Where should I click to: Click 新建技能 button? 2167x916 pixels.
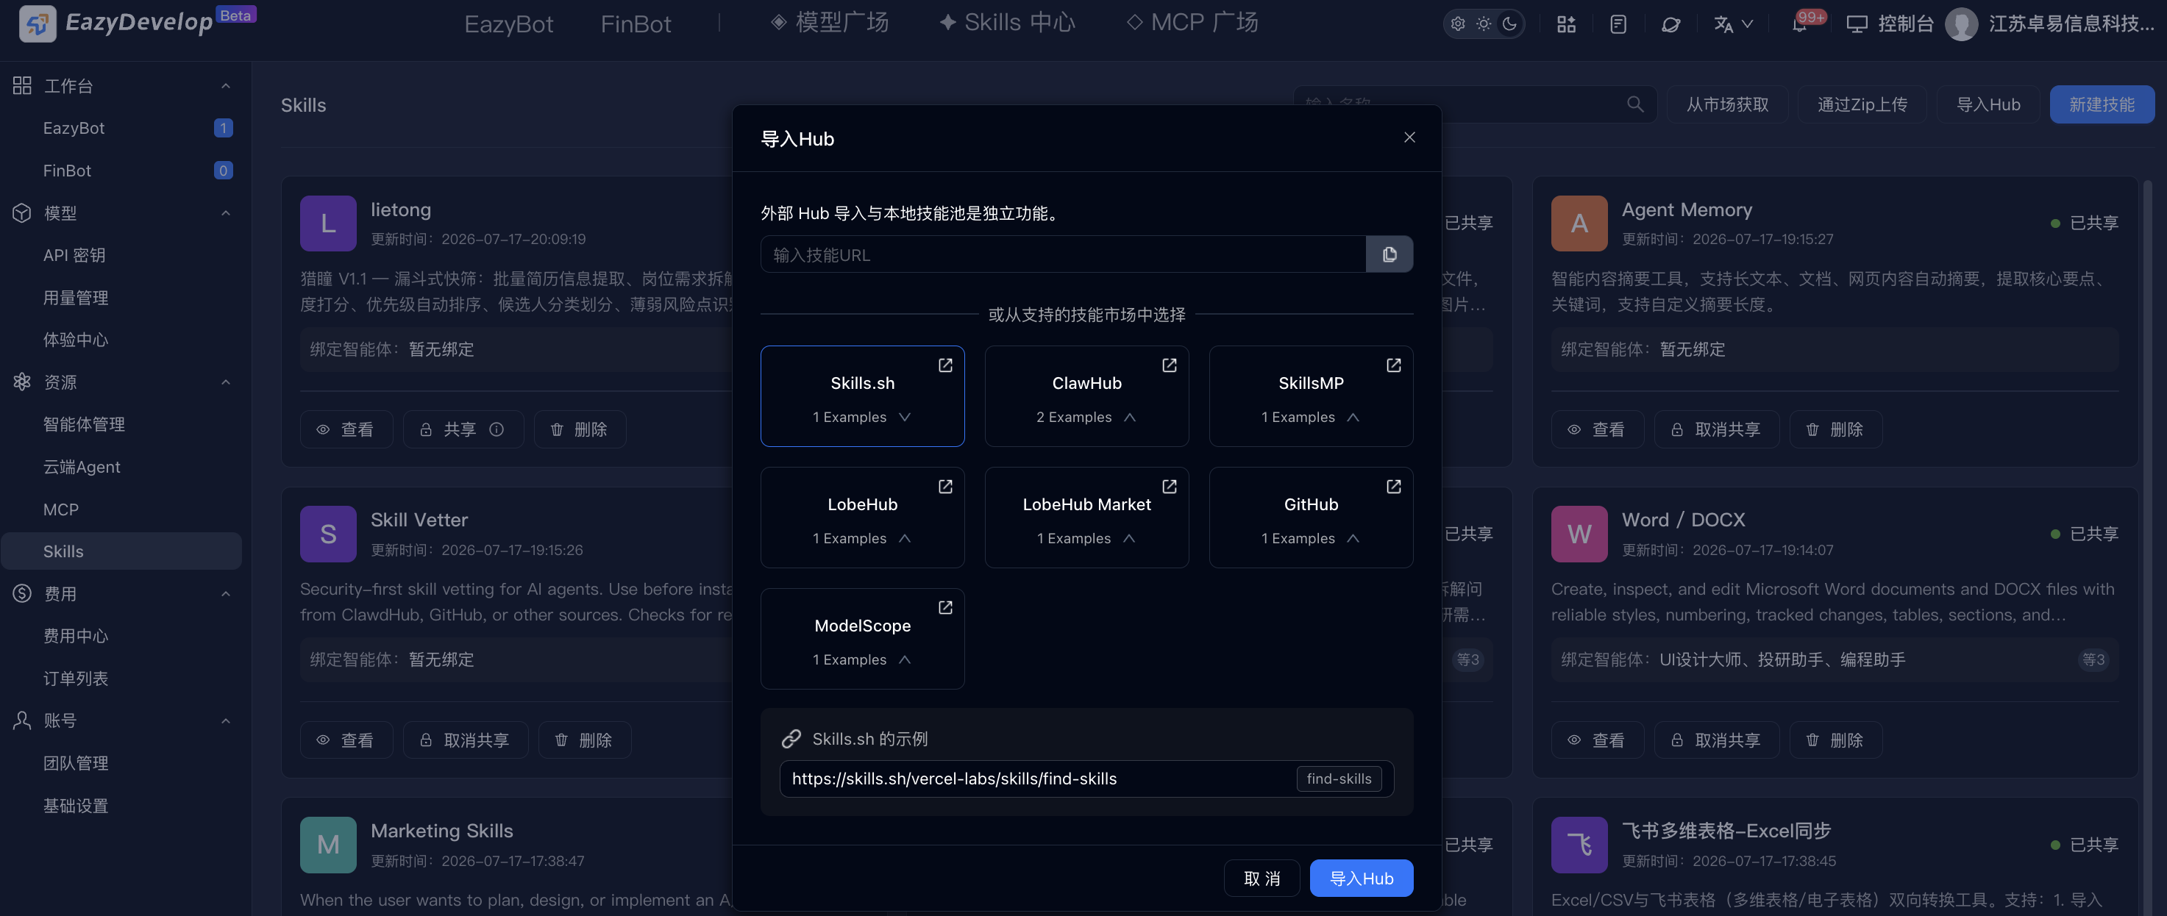point(2102,104)
